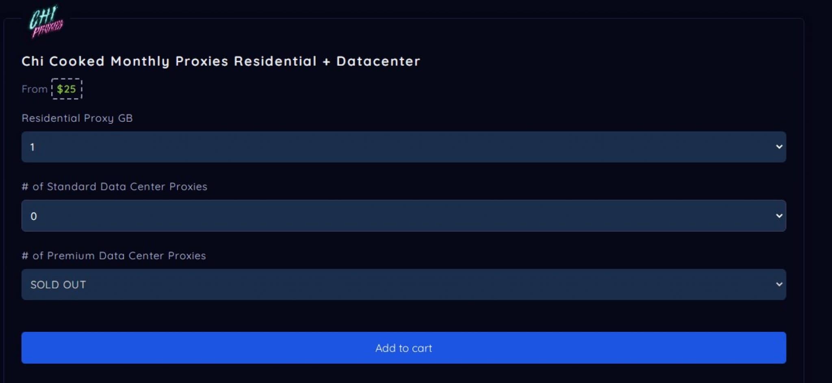Click 'Chi Cooked' at the heading start

(x=63, y=61)
